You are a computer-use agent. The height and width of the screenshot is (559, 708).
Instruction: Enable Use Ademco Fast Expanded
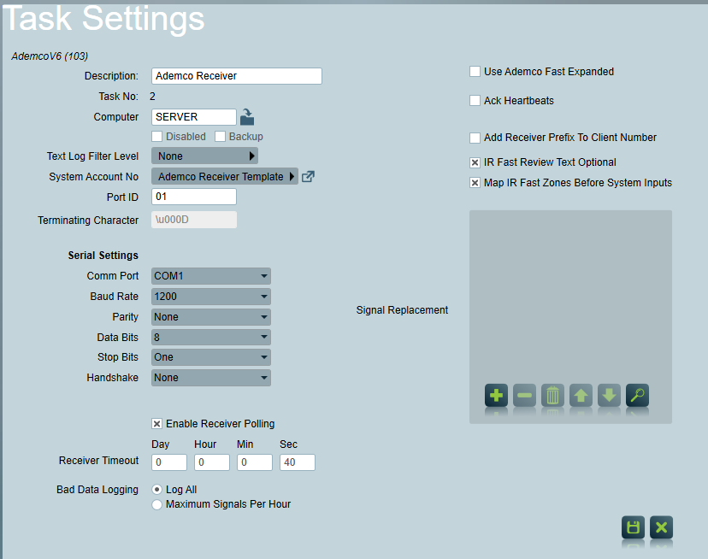(475, 71)
